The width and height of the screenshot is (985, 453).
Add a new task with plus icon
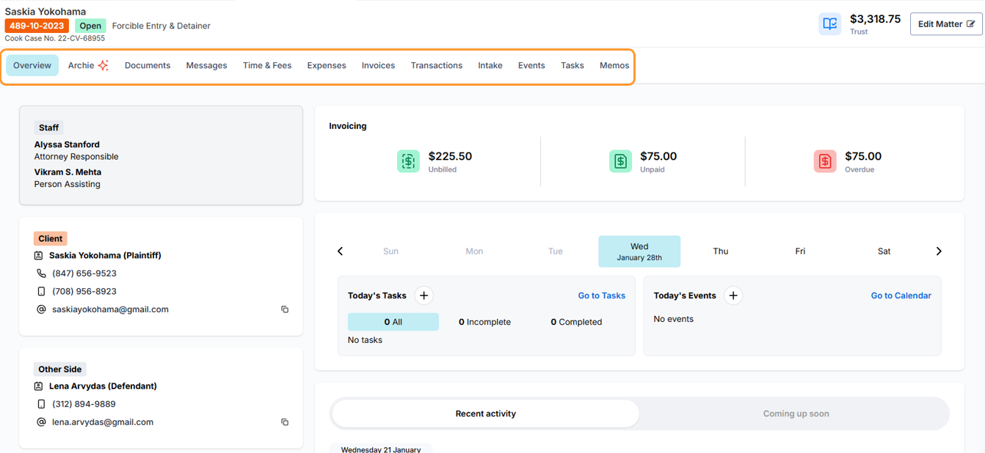(424, 295)
